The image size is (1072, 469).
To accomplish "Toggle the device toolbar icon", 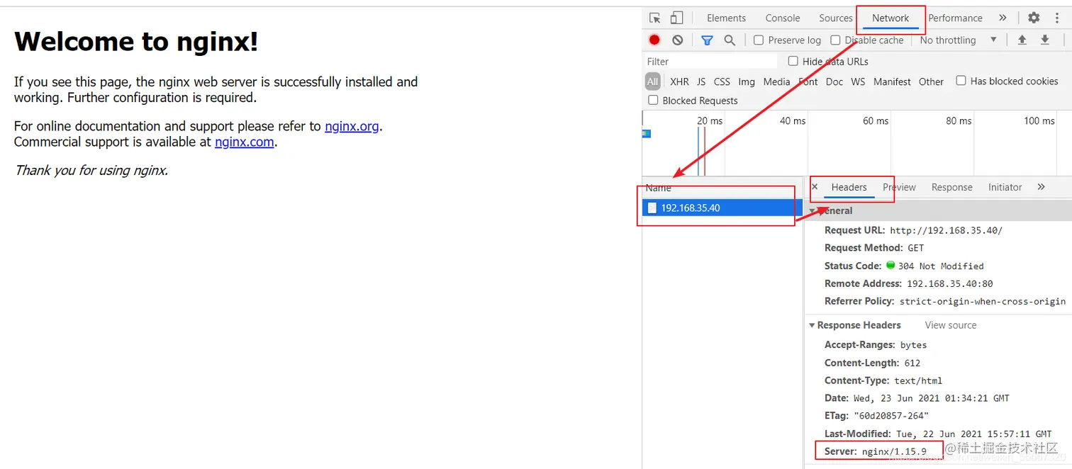I will coord(676,18).
